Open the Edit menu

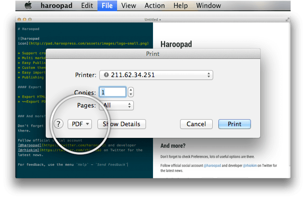pos(87,6)
